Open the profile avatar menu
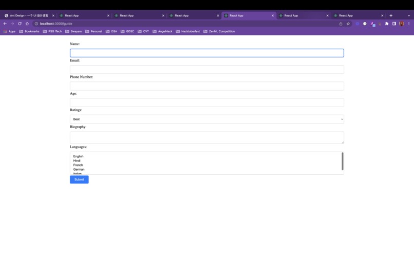This screenshot has height=268, width=414. click(402, 24)
